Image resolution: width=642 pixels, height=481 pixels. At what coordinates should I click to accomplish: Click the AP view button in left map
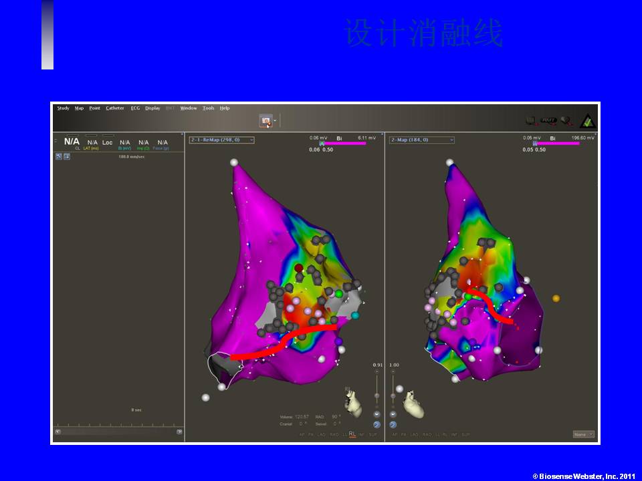(302, 434)
